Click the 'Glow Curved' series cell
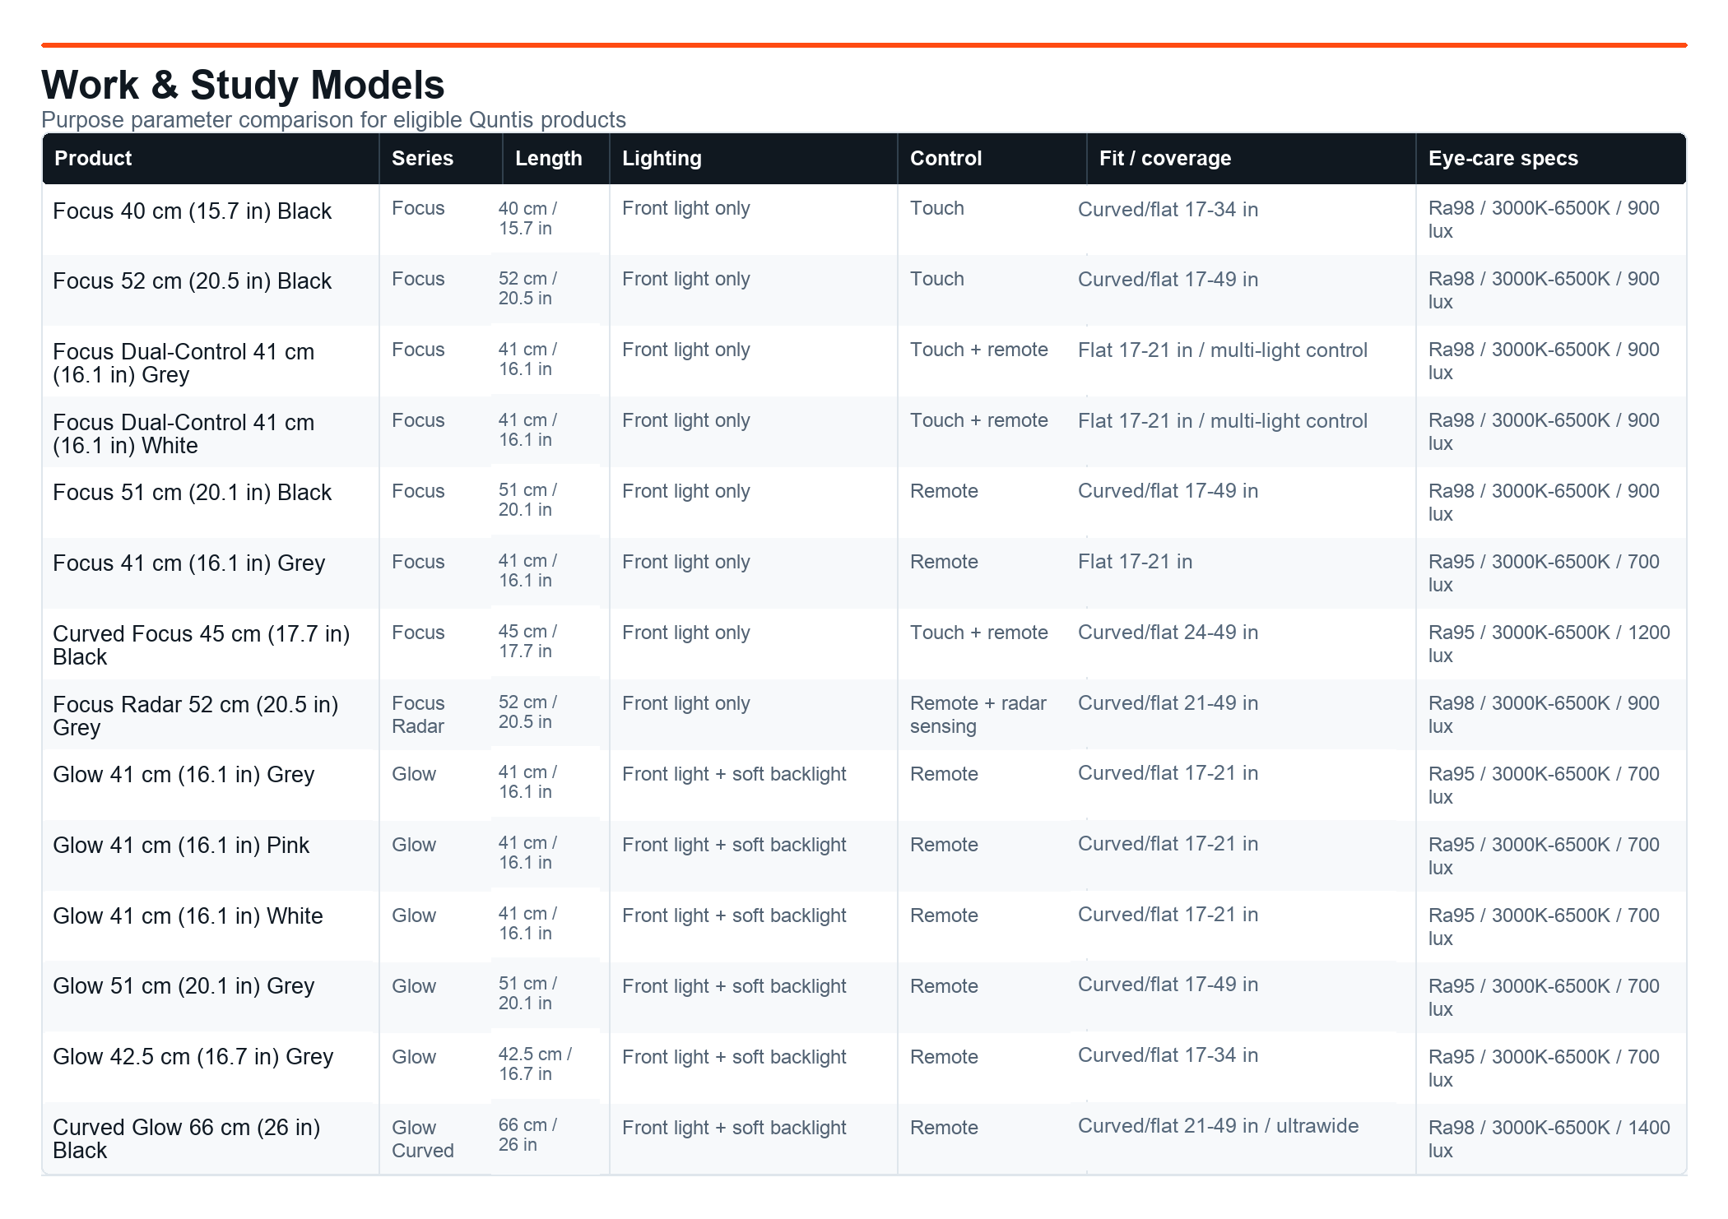The image size is (1728, 1219). [423, 1139]
